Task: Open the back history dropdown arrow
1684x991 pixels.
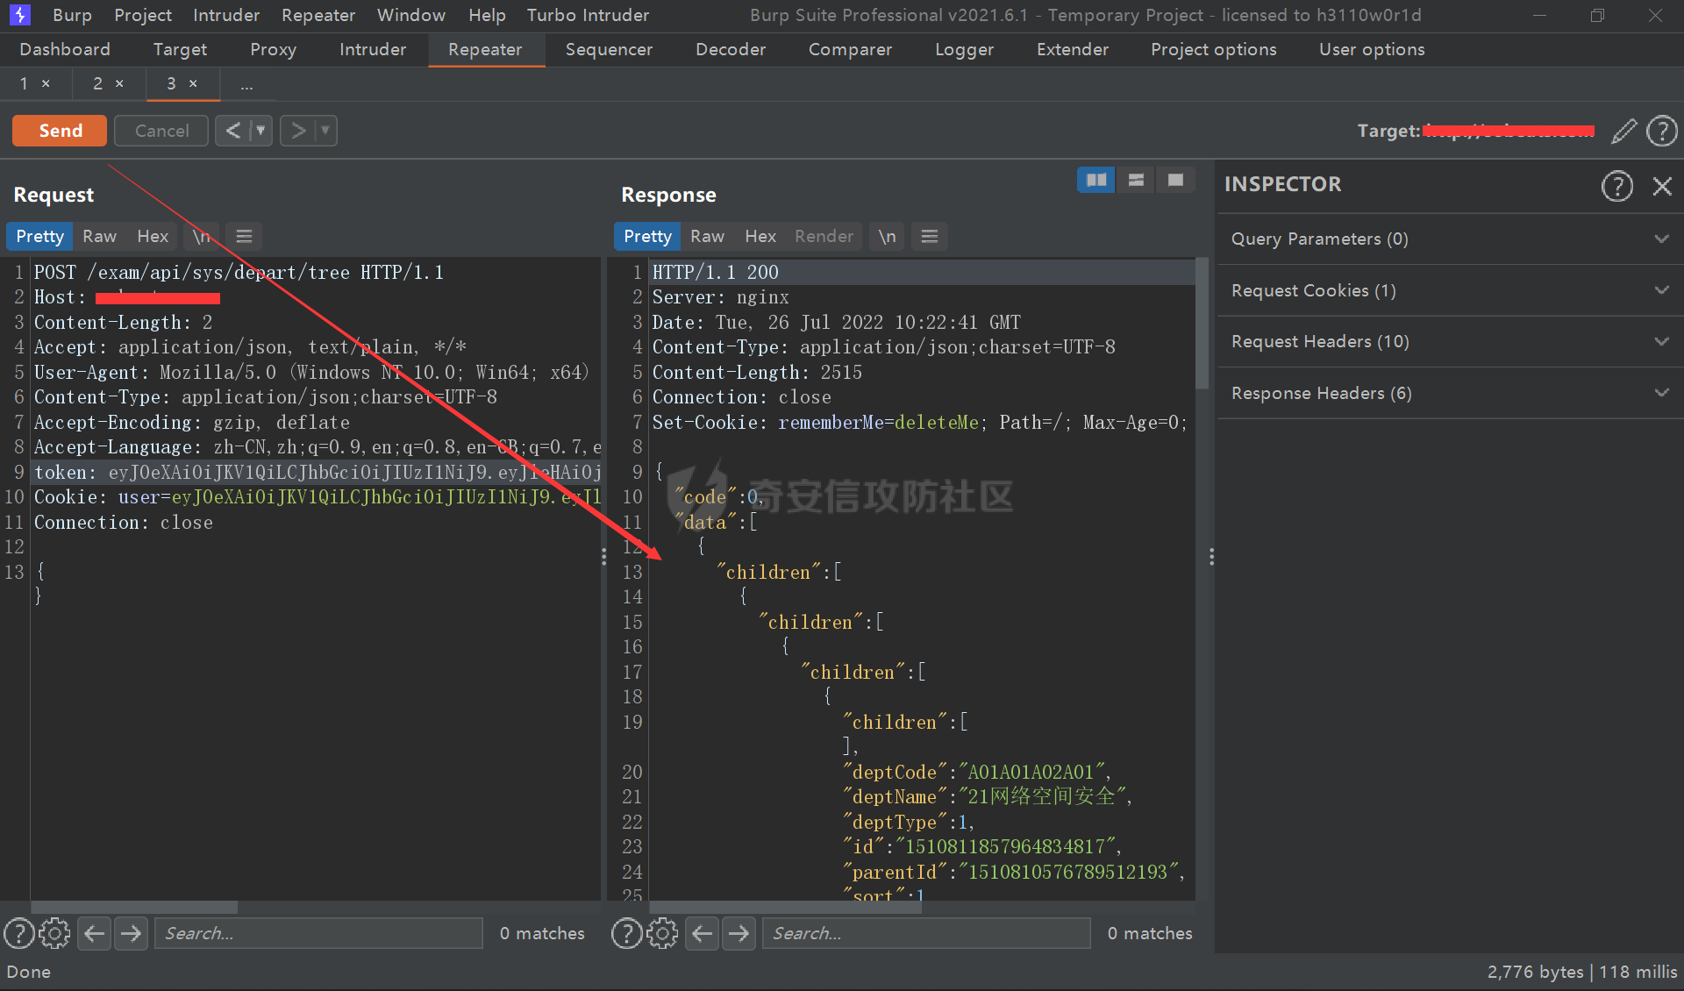Action: coord(260,131)
